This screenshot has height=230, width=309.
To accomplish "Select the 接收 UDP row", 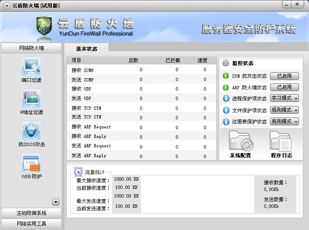I will tap(141, 89).
